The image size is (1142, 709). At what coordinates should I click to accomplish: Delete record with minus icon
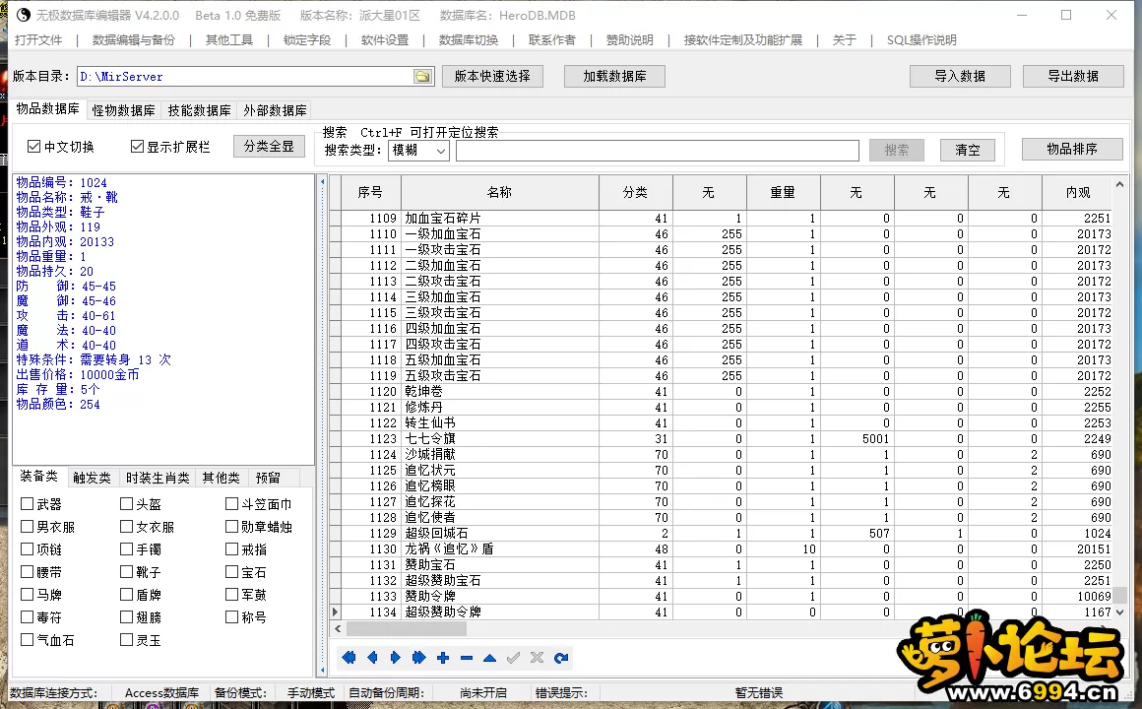[x=466, y=658]
